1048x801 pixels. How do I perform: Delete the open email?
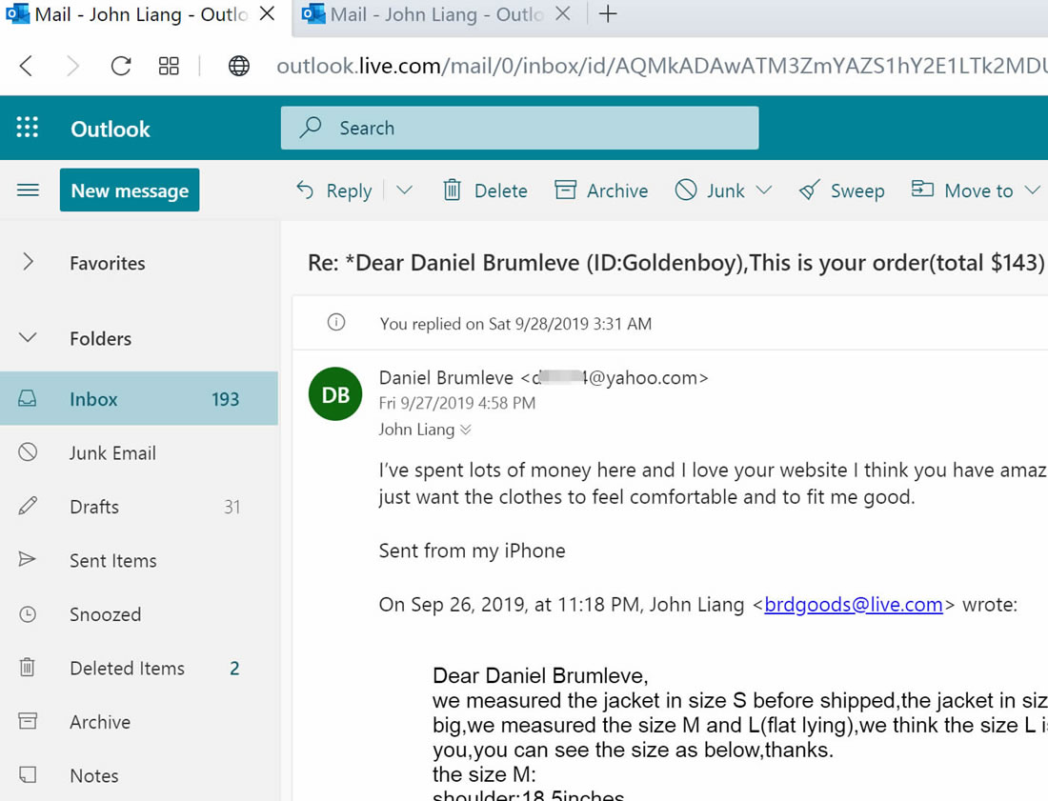click(485, 190)
